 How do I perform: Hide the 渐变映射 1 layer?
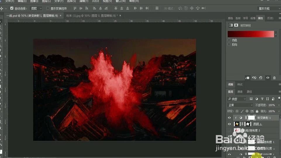(229, 118)
